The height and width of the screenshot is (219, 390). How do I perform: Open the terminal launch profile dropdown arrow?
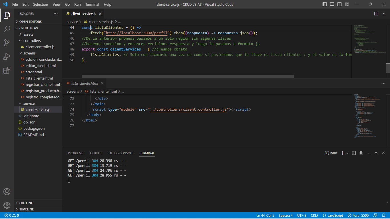click(347, 153)
